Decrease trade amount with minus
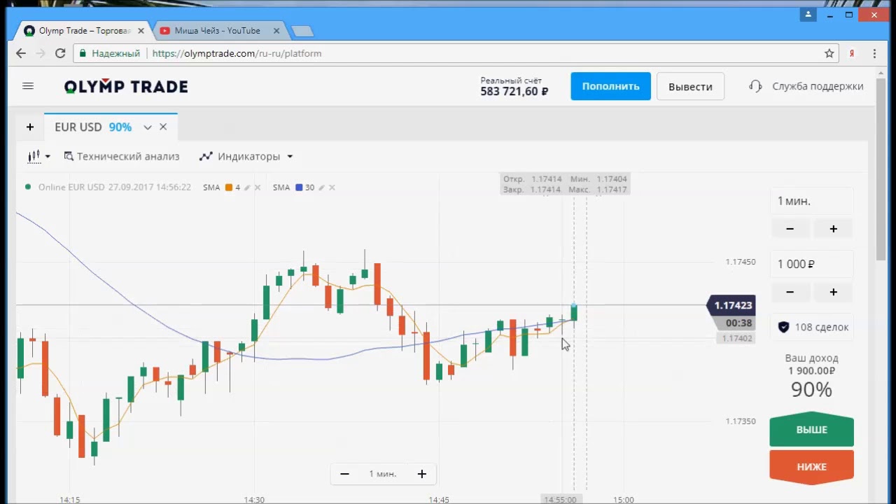Image resolution: width=896 pixels, height=504 pixels. tap(790, 292)
